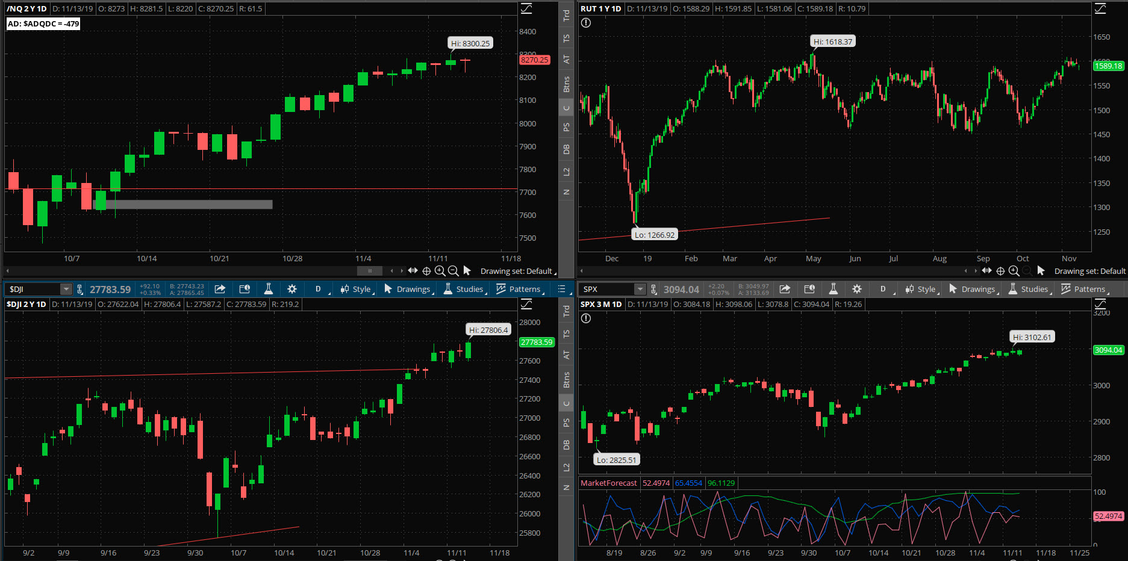
Task: Click the share icon in SPX toolbar
Action: coord(785,289)
